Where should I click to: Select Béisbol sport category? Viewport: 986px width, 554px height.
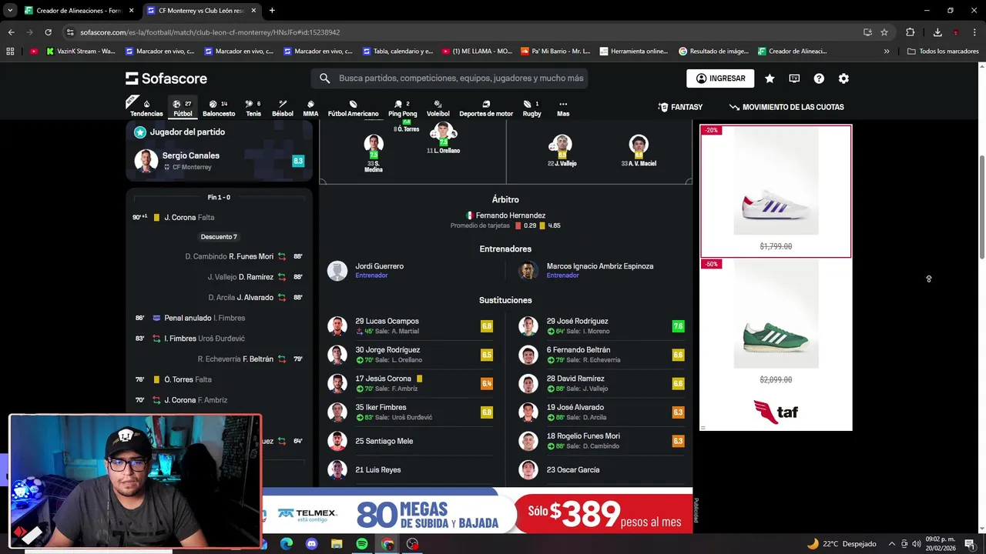pos(283,108)
